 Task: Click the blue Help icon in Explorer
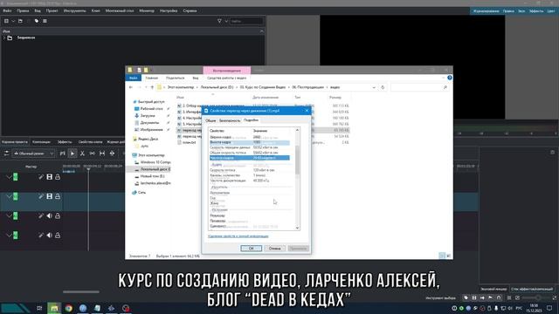(450, 78)
